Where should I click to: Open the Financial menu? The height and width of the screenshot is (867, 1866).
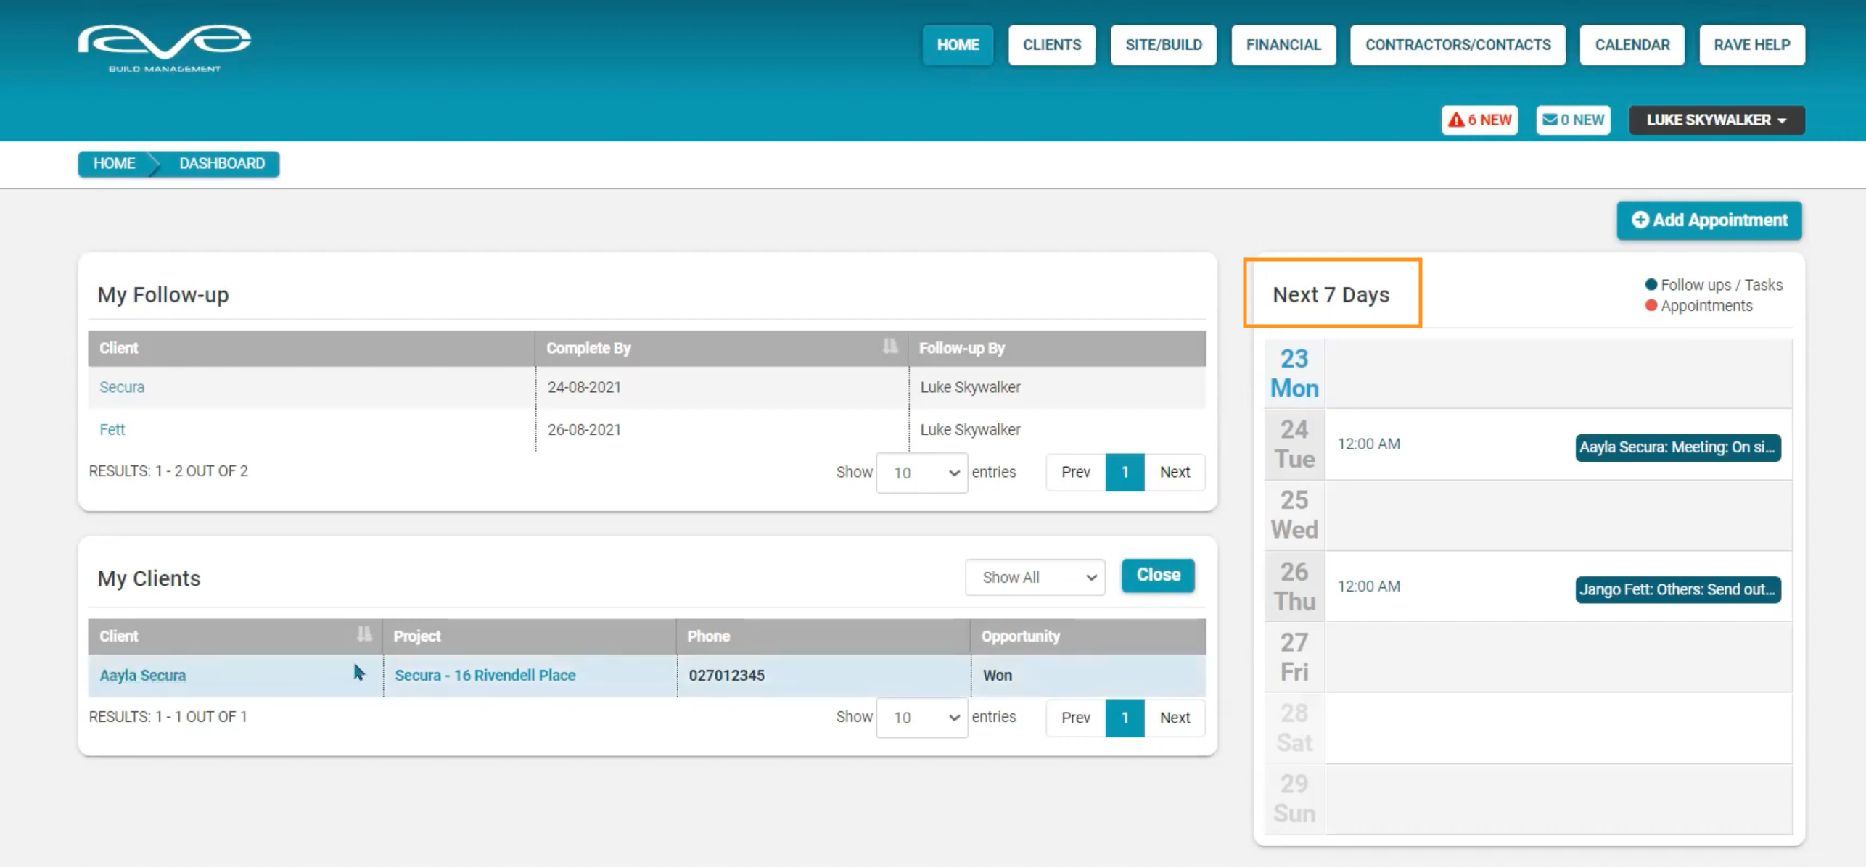pos(1283,45)
